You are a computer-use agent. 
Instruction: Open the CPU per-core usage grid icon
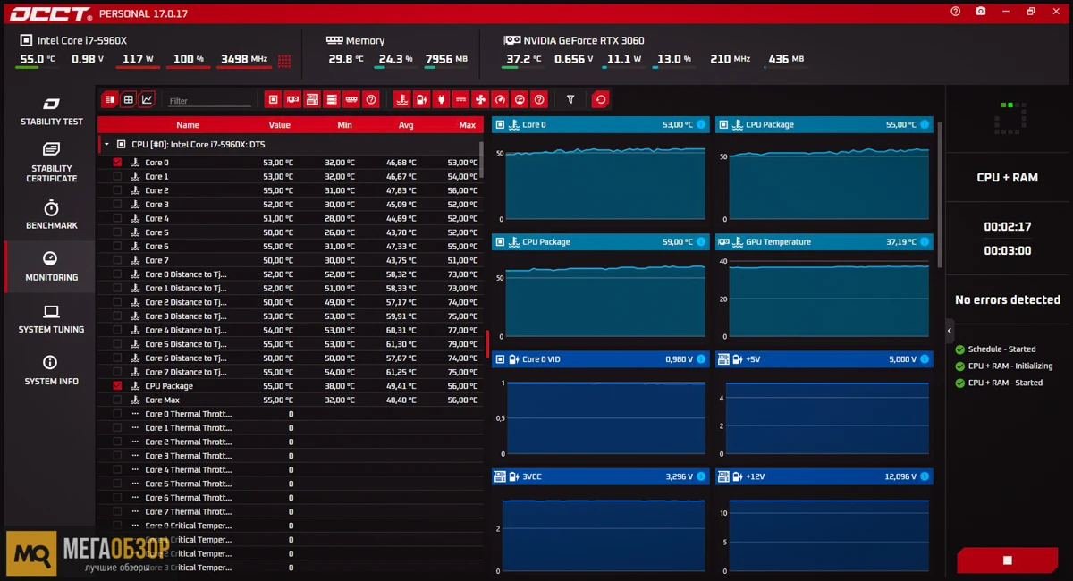pos(284,61)
